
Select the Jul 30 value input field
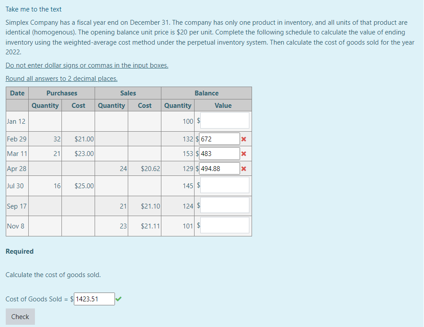point(224,185)
